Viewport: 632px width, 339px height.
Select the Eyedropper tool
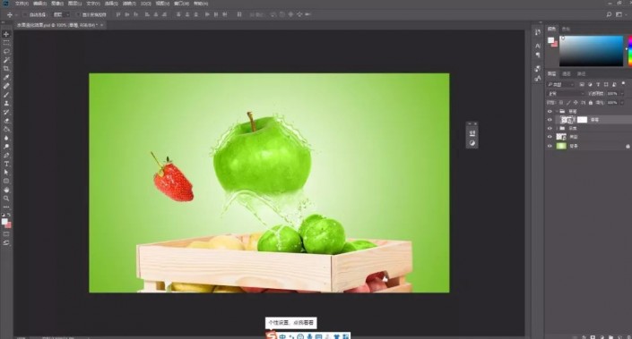coord(6,77)
